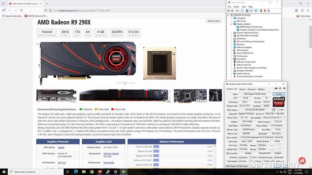Open the GCN 2.0 architecture link
Screen dimensions: 312x175
pos(62,162)
